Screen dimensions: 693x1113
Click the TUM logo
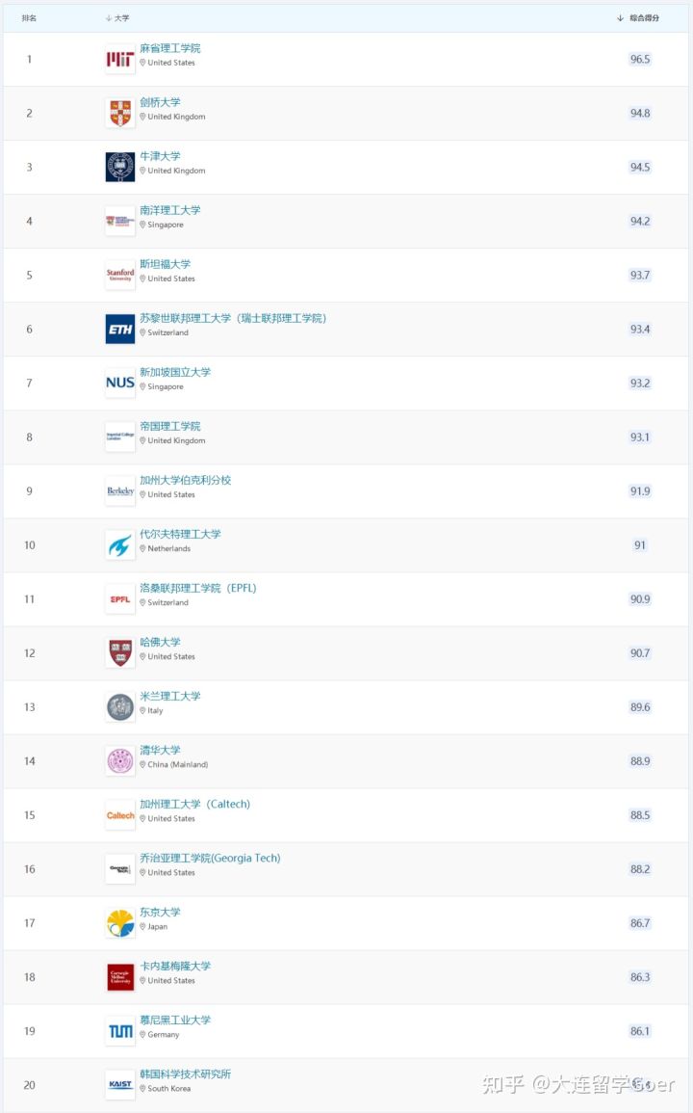tap(120, 1031)
